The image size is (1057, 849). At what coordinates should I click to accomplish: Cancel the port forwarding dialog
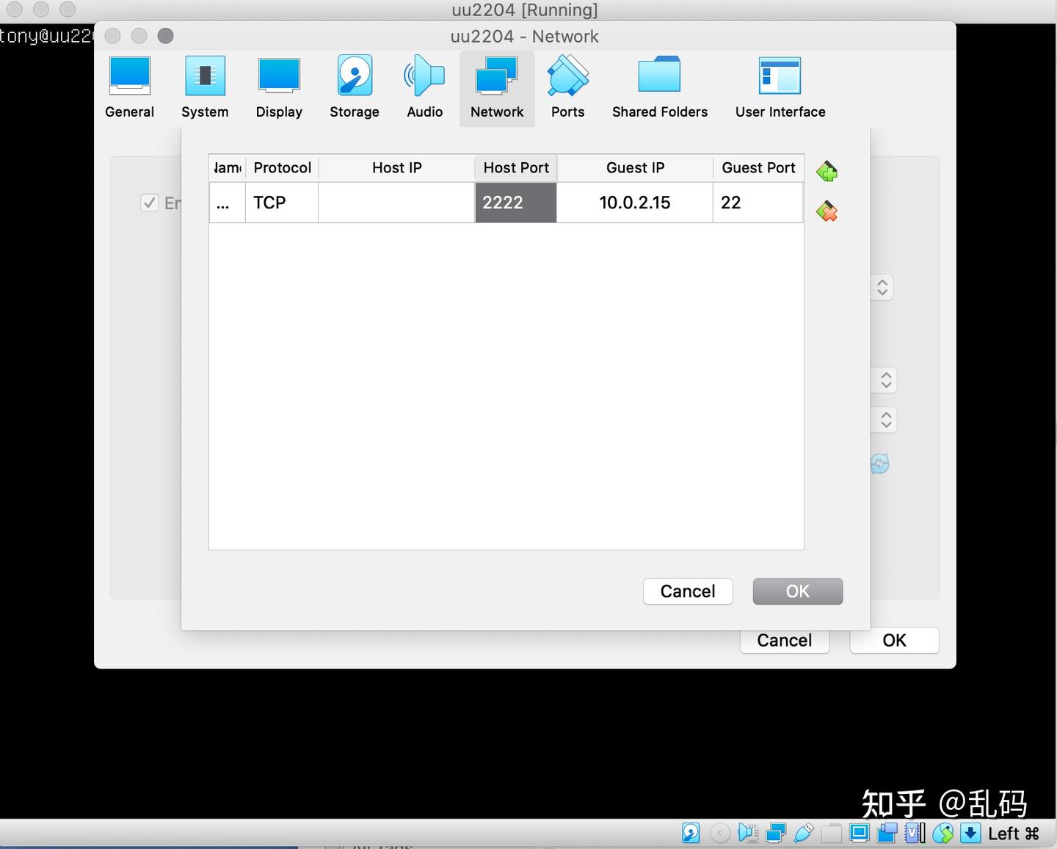687,591
